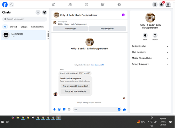Open the Windows notification center icon
Screen dimensions: 175x128
pyautogui.click(x=170, y=122)
